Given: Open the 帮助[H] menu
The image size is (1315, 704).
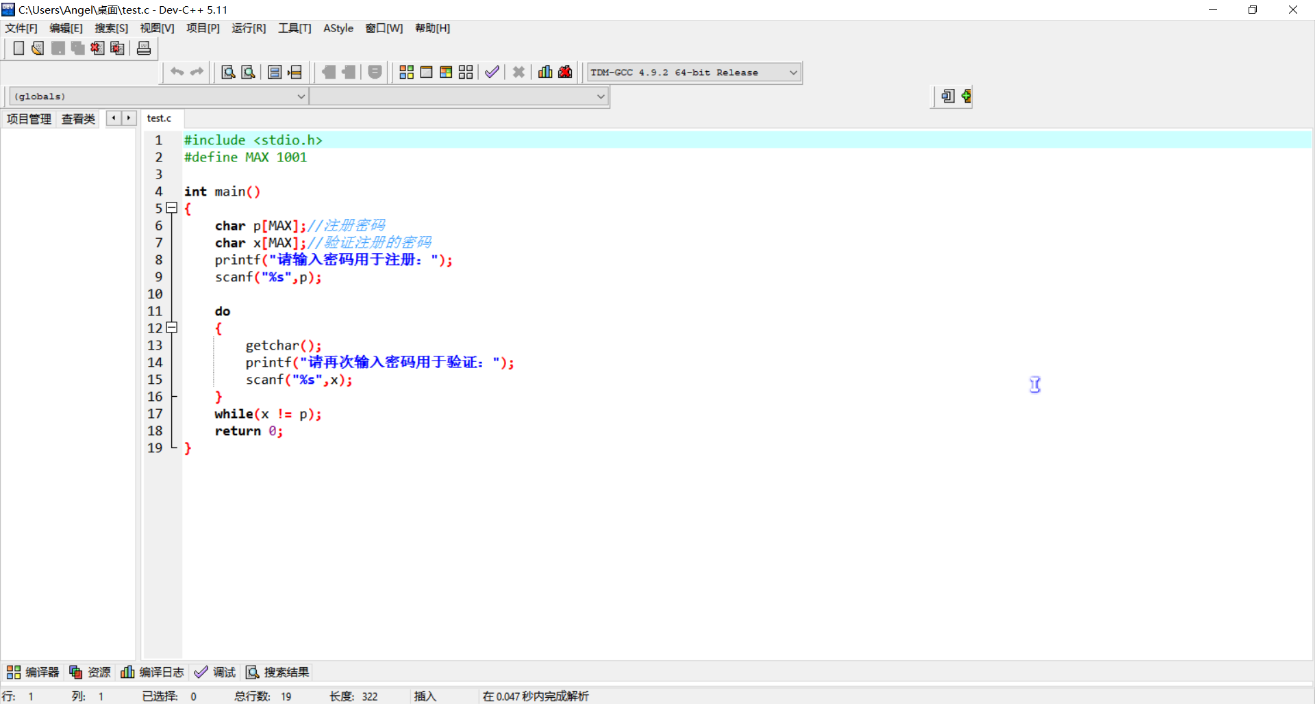Looking at the screenshot, I should tap(433, 28).
